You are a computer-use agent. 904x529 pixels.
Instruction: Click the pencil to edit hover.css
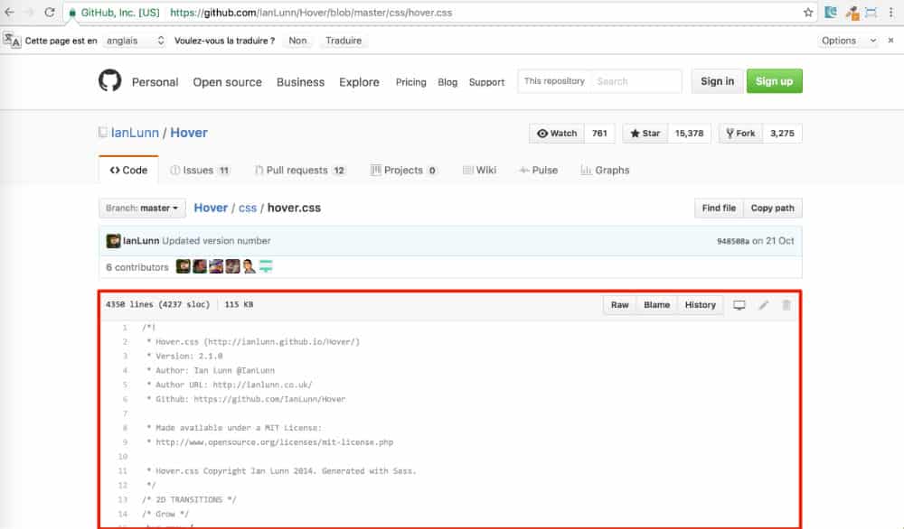(762, 305)
